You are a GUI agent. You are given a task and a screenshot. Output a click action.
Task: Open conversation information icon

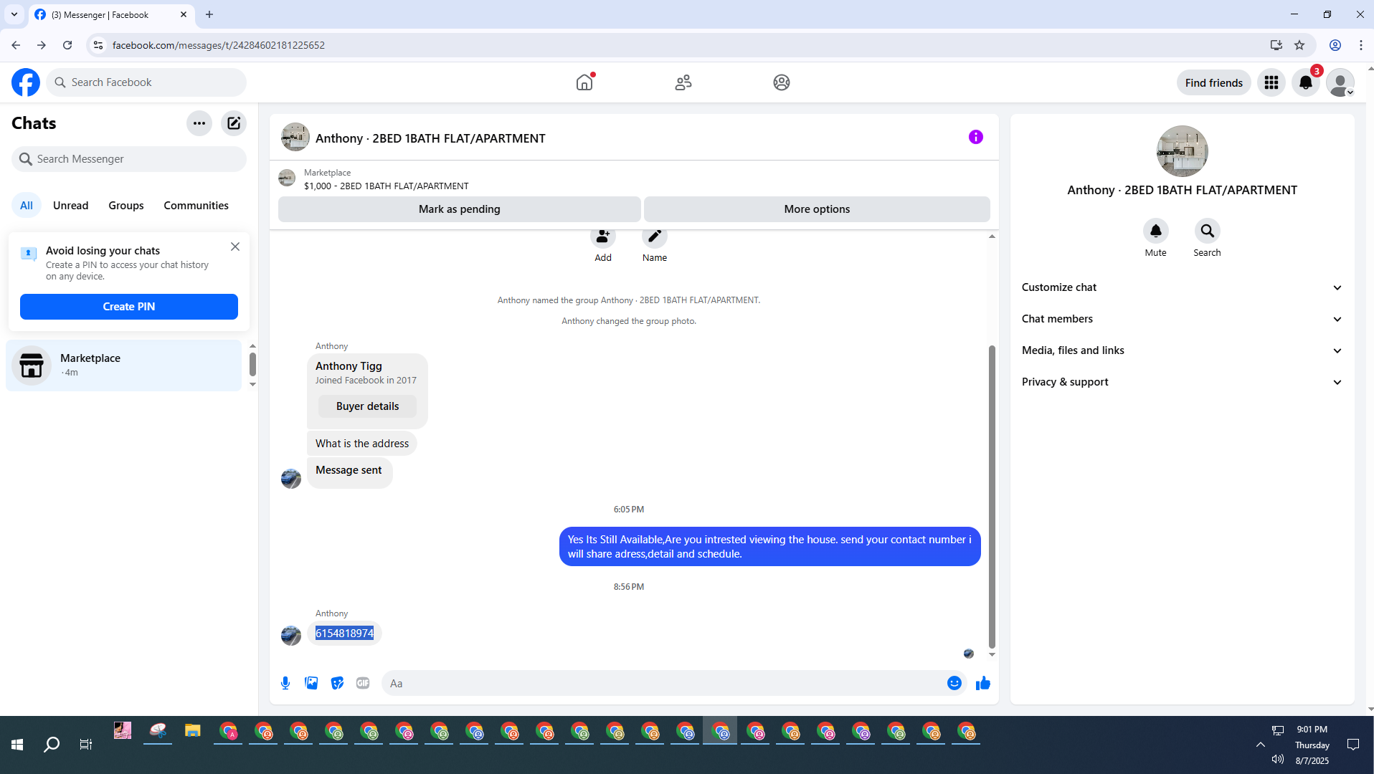click(x=976, y=137)
